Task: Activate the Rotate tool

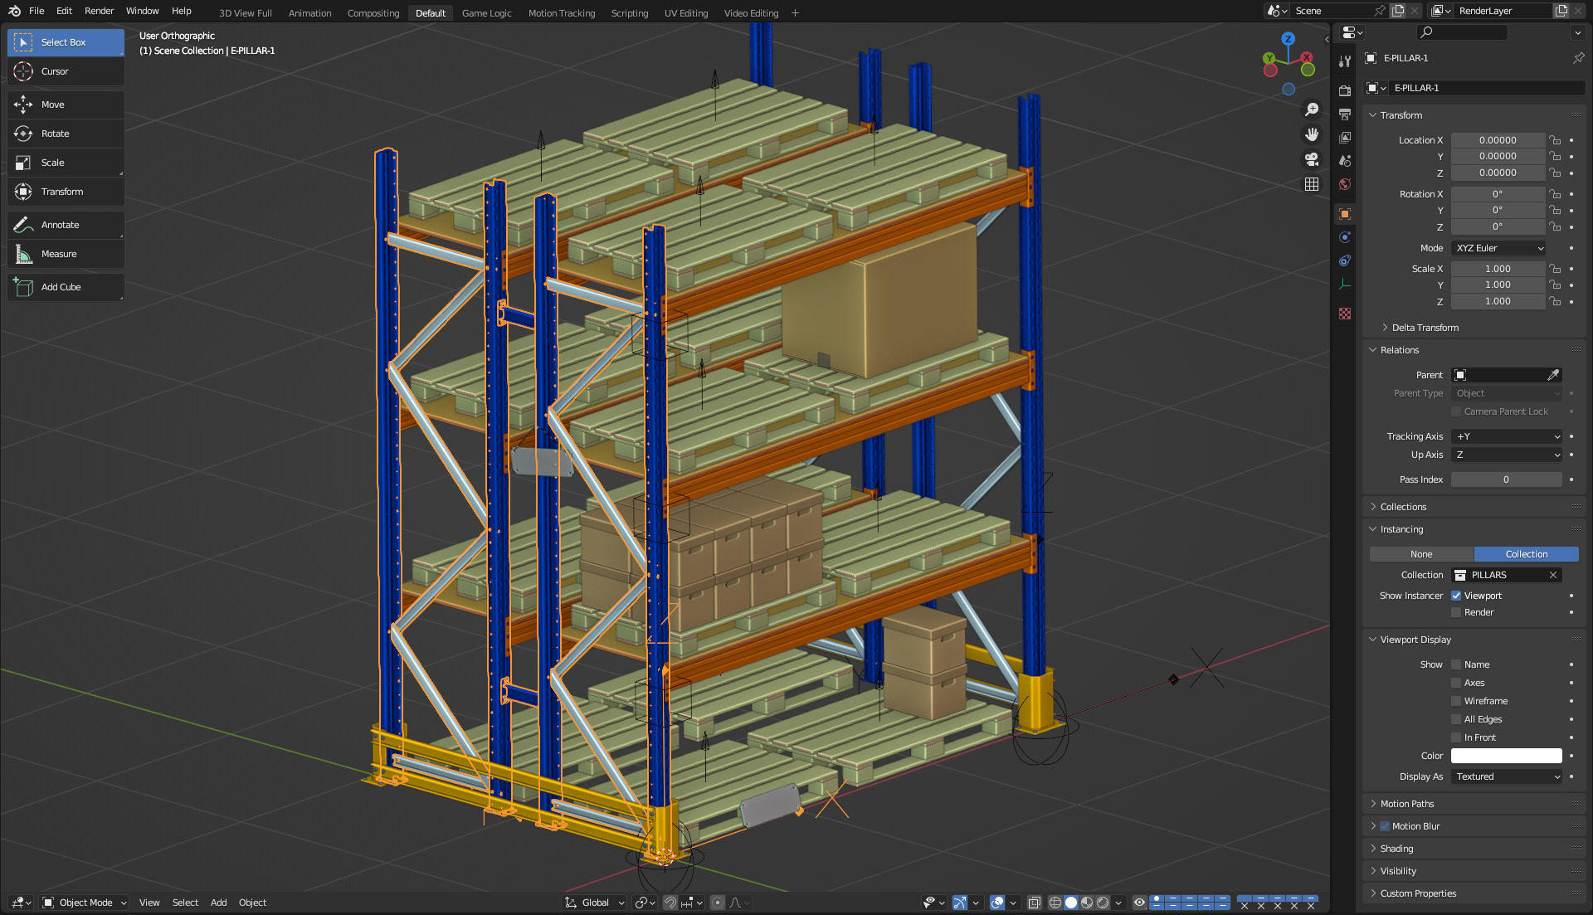Action: (x=66, y=134)
